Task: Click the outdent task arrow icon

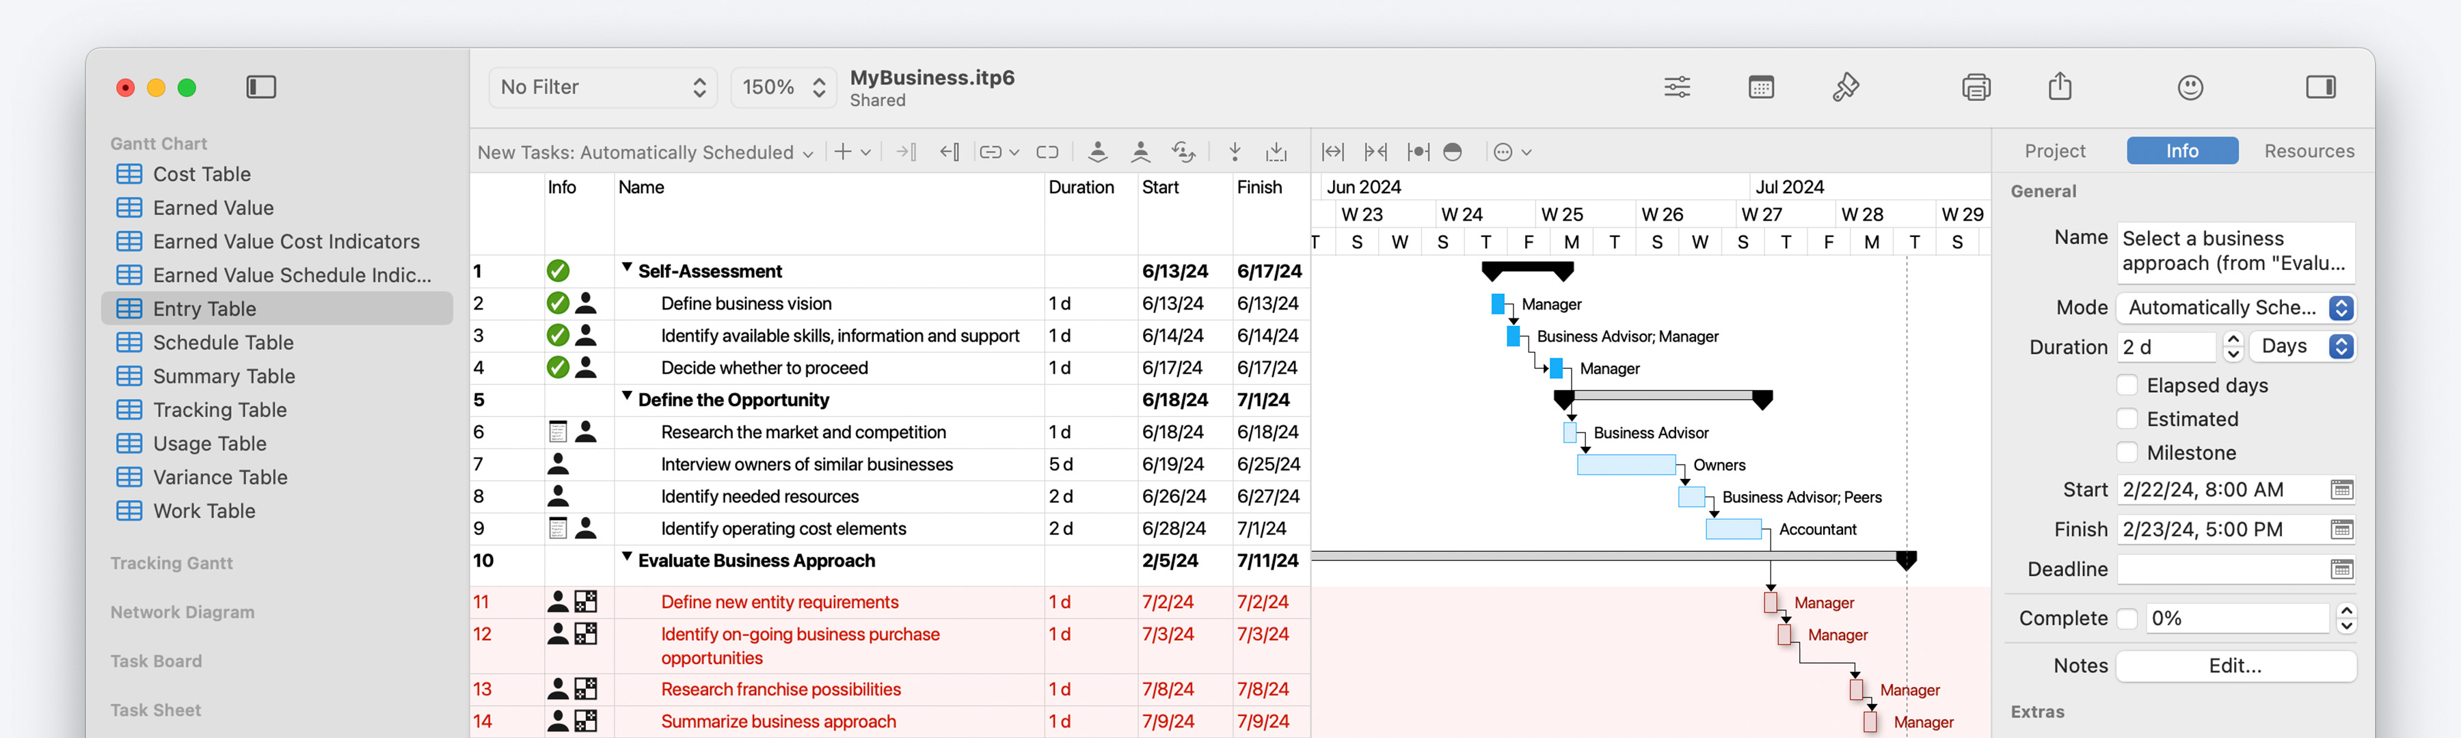Action: pyautogui.click(x=949, y=152)
